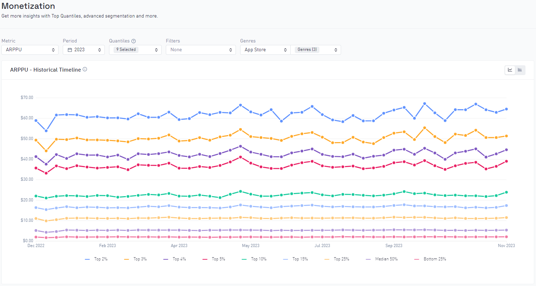Viewport: 536px width, 286px height.
Task: Click the Top 10% green legend swatch
Action: click(244, 259)
